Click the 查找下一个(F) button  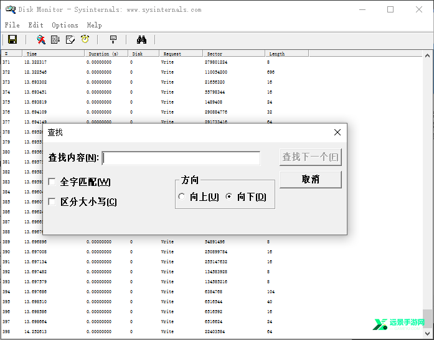[311, 157]
